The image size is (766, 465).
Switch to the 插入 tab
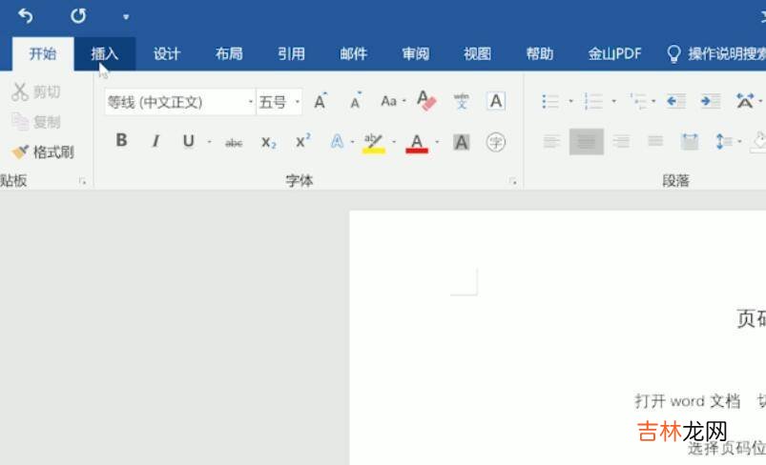pos(105,53)
